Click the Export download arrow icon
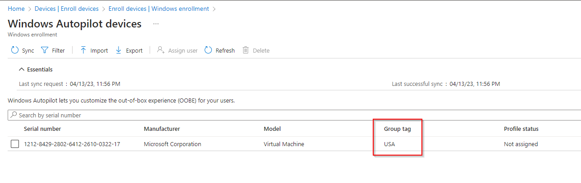The image size is (581, 183). 119,50
